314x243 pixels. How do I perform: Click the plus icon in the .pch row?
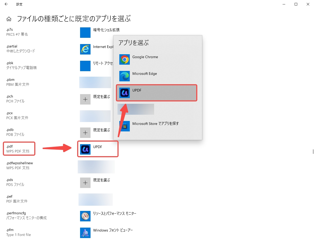click(x=85, y=99)
